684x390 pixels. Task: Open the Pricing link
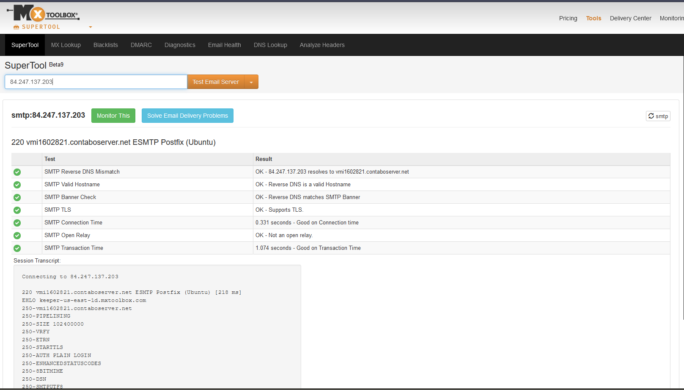pyautogui.click(x=568, y=18)
